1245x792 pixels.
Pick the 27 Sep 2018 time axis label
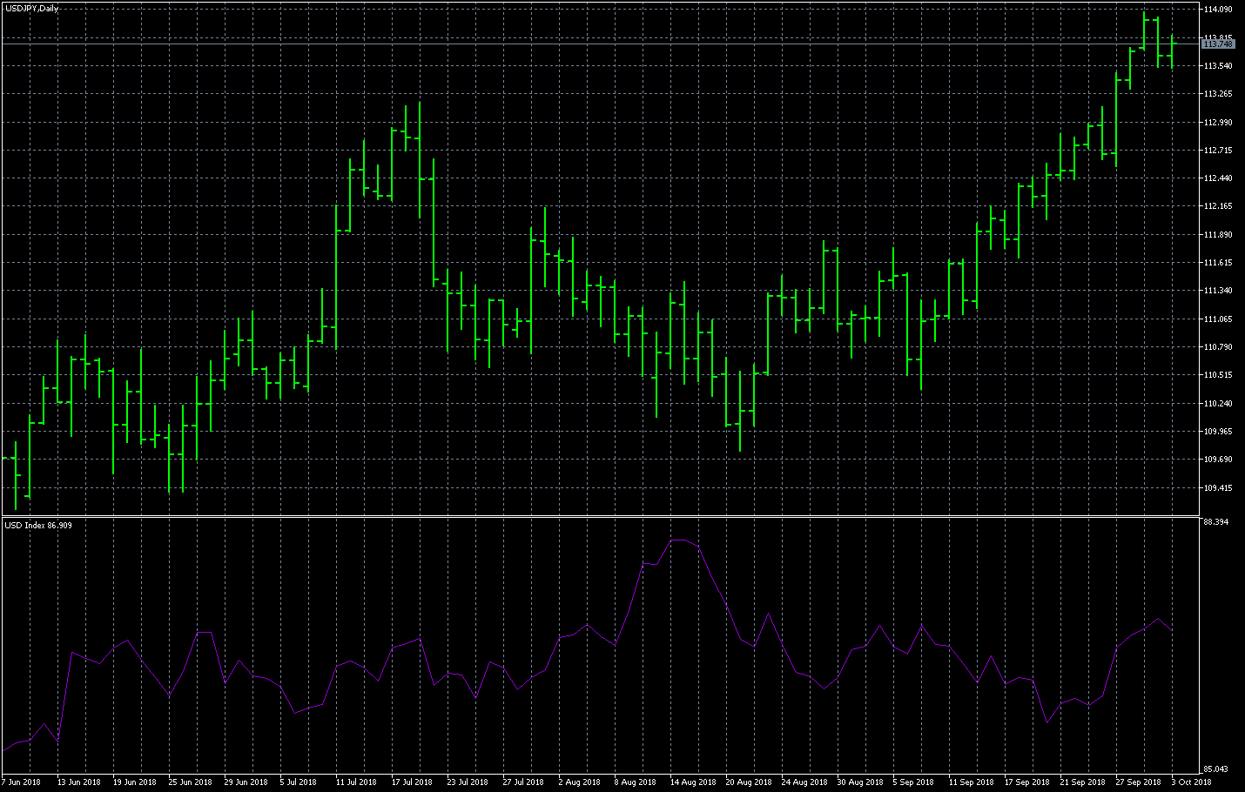(1138, 782)
